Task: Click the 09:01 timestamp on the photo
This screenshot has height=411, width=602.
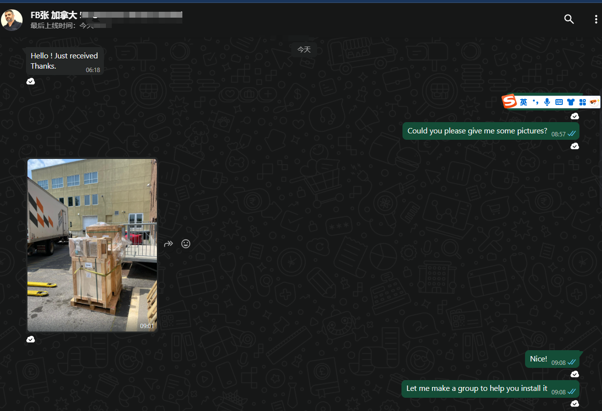Action: tap(147, 326)
